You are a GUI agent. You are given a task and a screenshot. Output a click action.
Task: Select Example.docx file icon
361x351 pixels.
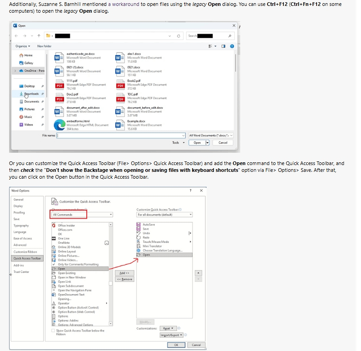click(120, 125)
